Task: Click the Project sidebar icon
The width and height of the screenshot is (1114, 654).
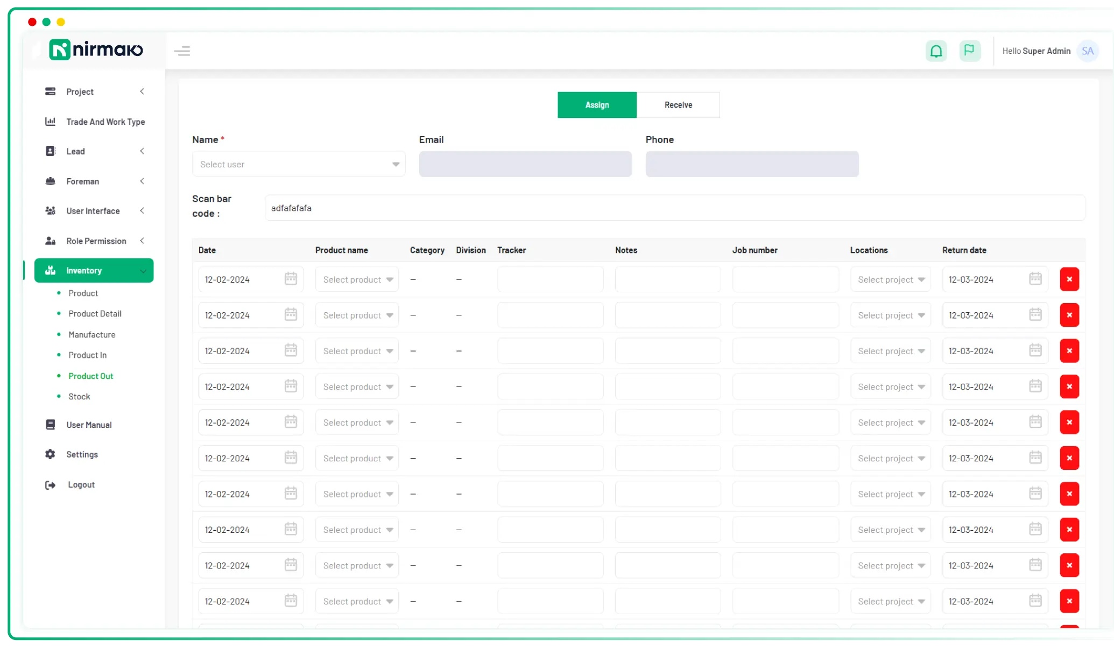Action: point(50,92)
